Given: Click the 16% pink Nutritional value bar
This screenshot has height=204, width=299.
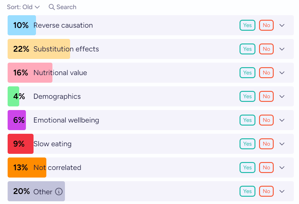Looking at the screenshot, I should (30, 73).
